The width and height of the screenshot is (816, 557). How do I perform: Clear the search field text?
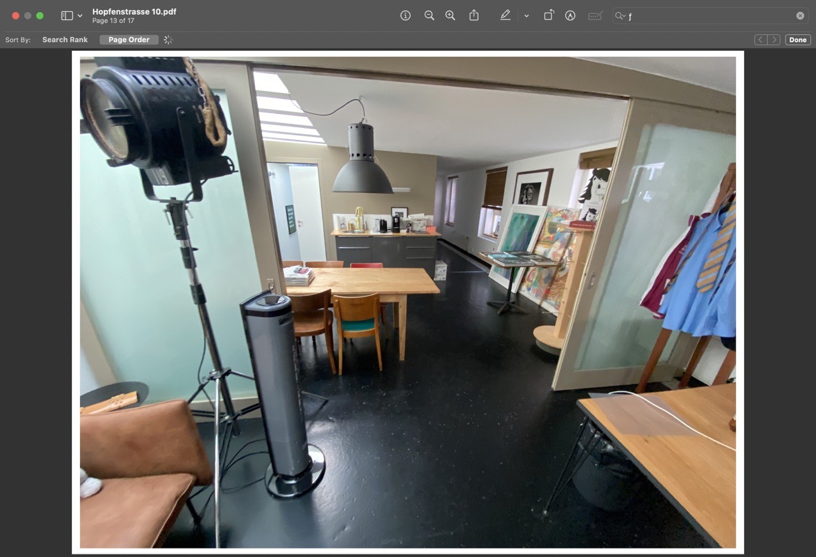click(x=800, y=16)
